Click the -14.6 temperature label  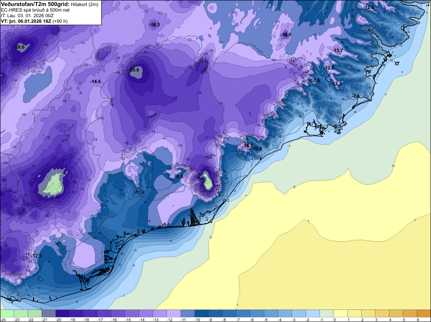pyautogui.click(x=96, y=81)
